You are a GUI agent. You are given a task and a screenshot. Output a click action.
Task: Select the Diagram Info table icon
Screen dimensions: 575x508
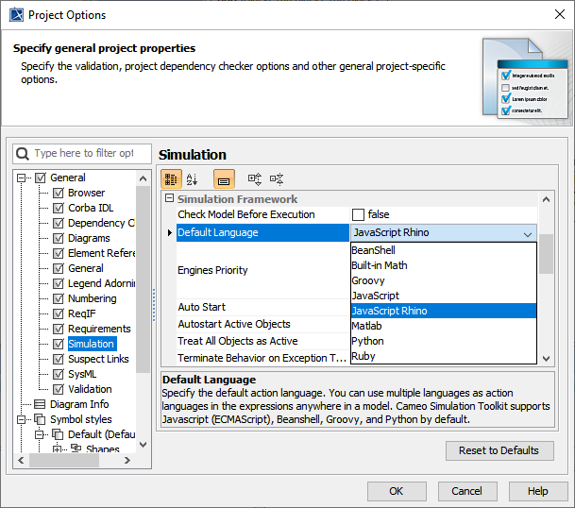41,404
